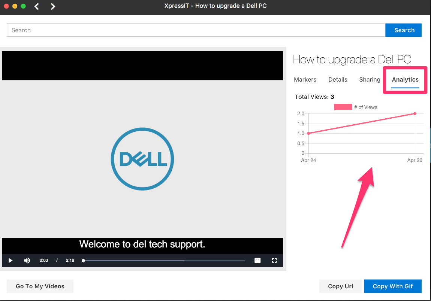Click the 0:00 current time text
The image size is (431, 301).
44,260
